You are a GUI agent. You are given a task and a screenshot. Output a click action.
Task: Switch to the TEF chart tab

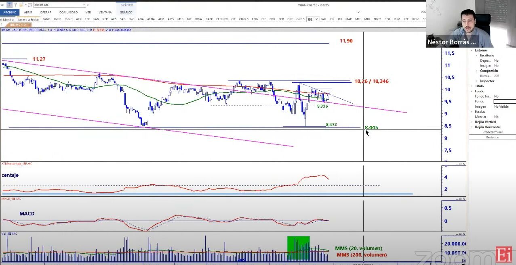(87, 19)
